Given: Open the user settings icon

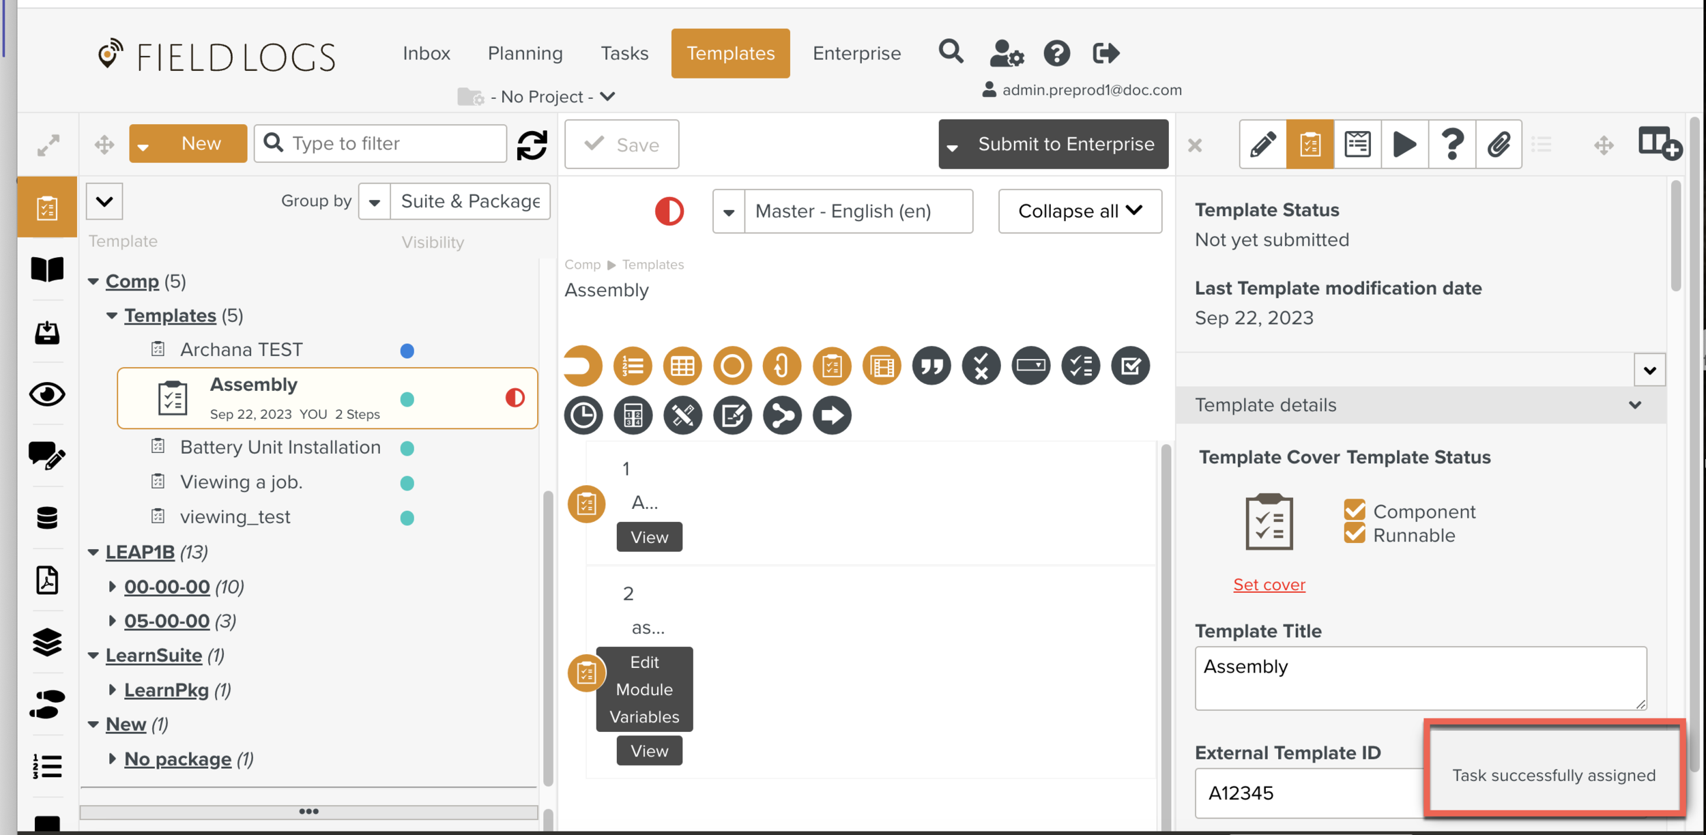Looking at the screenshot, I should pyautogui.click(x=1006, y=53).
